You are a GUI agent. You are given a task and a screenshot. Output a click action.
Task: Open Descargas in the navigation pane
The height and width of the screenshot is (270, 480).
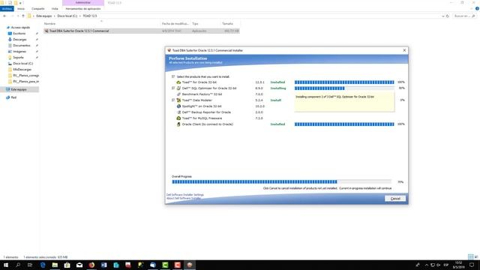pyautogui.click(x=19, y=40)
